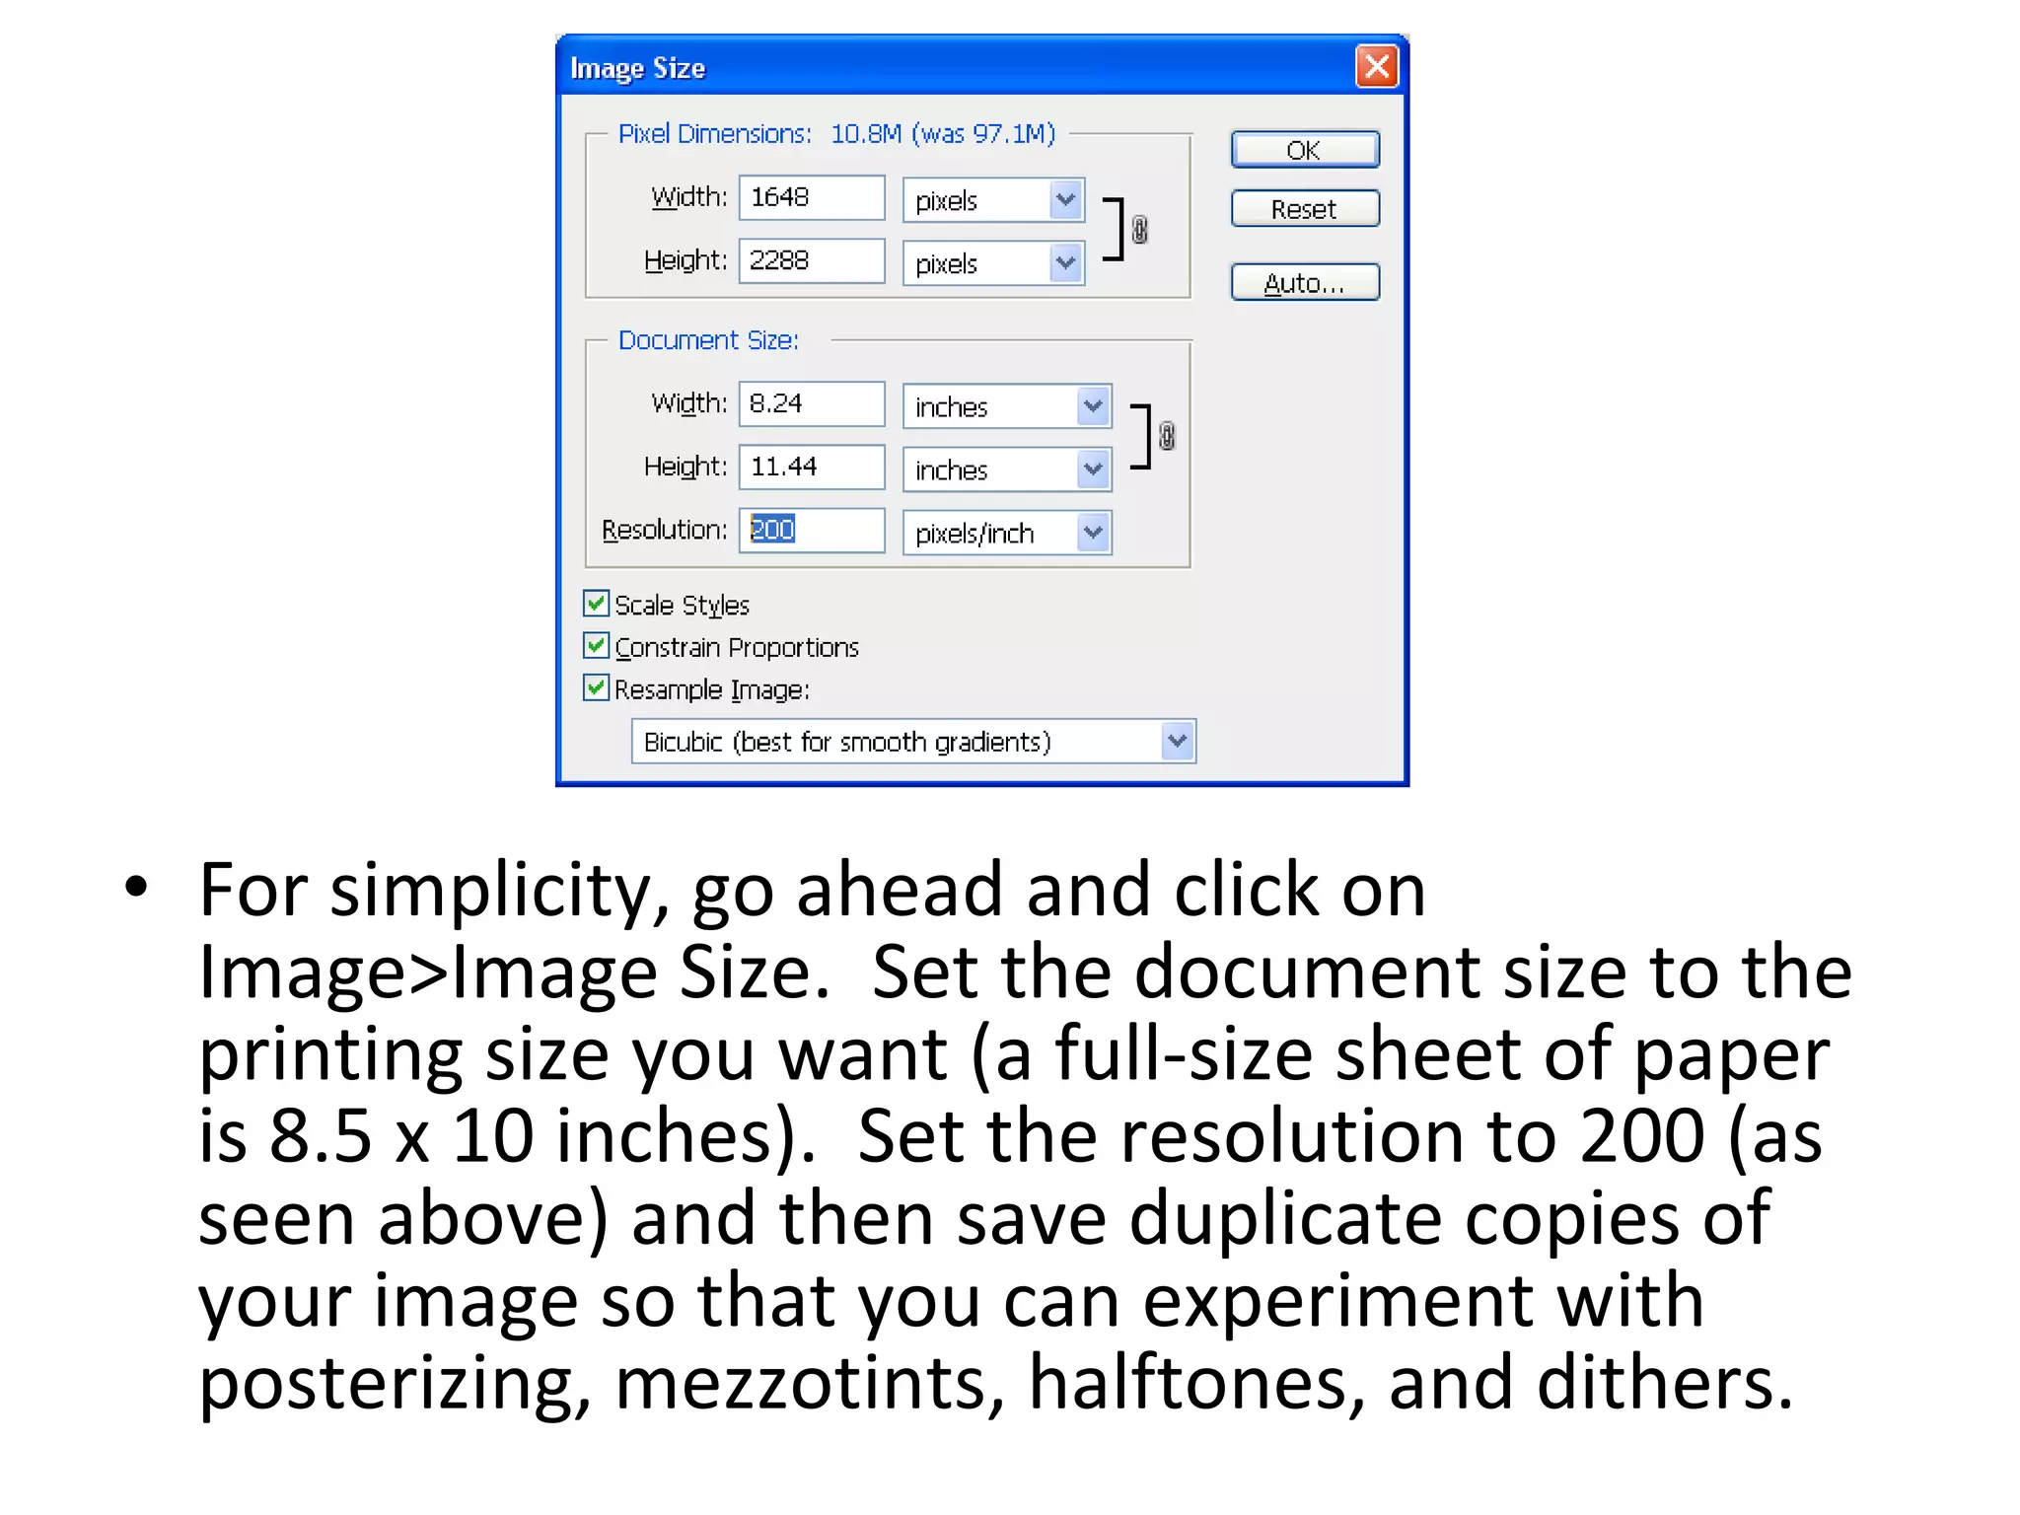Click the Reset button
The width and height of the screenshot is (2020, 1515).
click(x=1305, y=209)
